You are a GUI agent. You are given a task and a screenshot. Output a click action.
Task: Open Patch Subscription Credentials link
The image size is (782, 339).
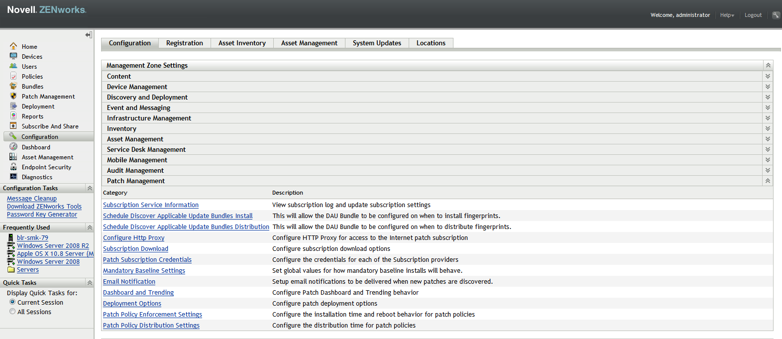[147, 259]
